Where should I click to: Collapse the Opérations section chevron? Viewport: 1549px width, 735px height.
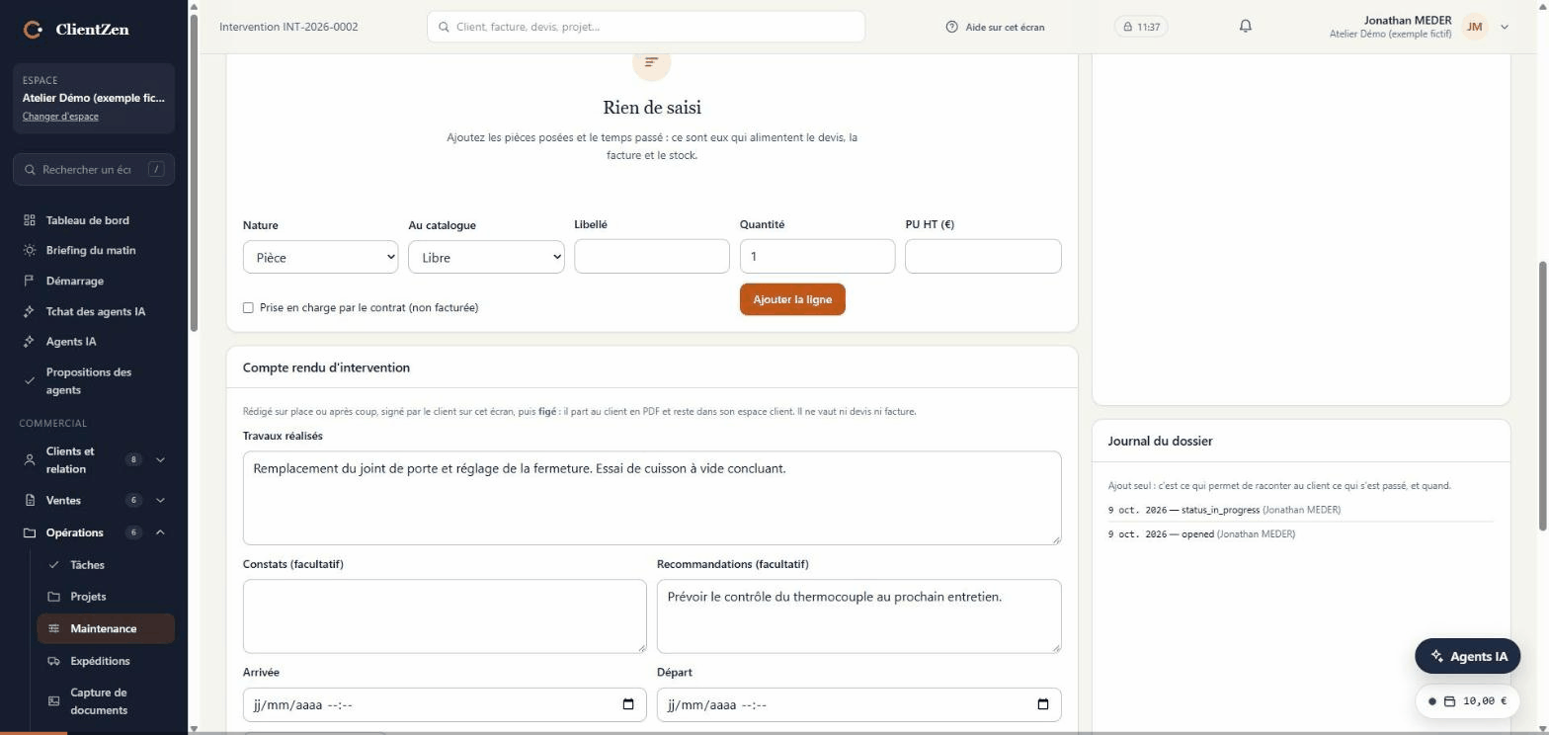[160, 532]
